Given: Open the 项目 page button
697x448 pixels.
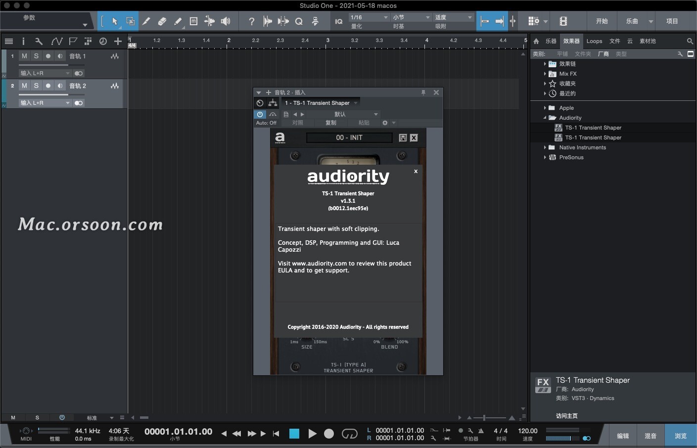Looking at the screenshot, I should click(x=672, y=21).
